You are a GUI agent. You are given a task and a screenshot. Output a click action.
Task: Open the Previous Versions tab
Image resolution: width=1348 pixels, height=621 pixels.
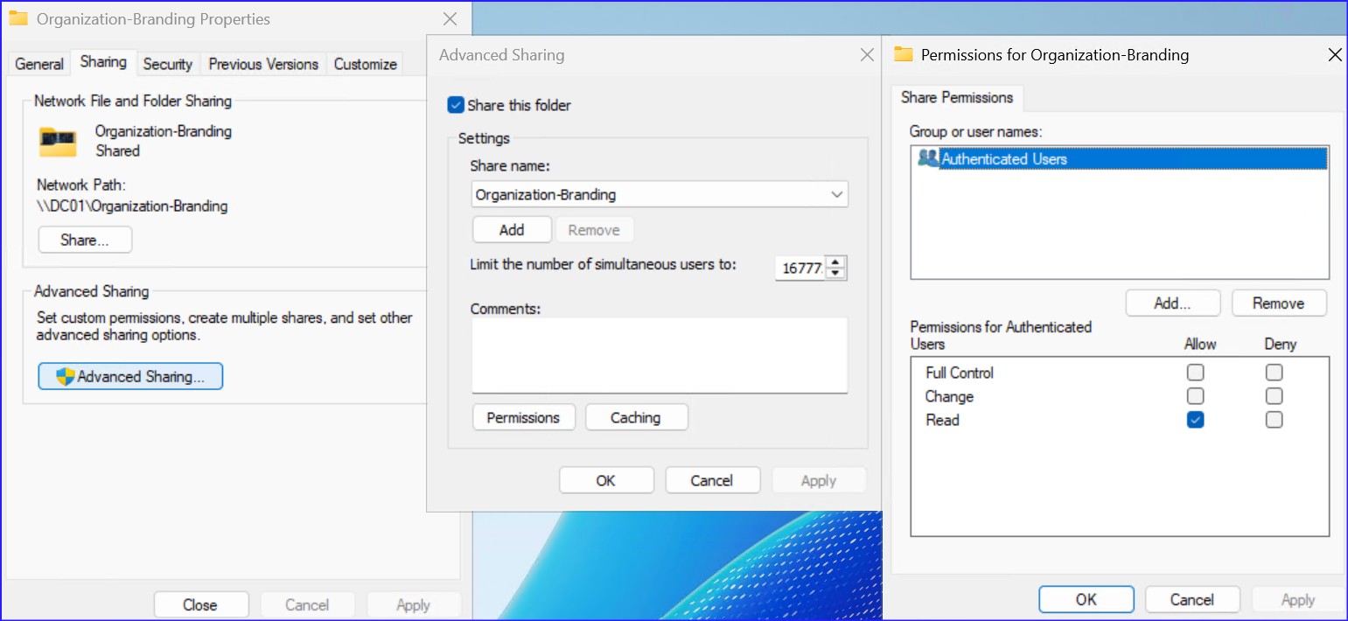click(x=262, y=64)
